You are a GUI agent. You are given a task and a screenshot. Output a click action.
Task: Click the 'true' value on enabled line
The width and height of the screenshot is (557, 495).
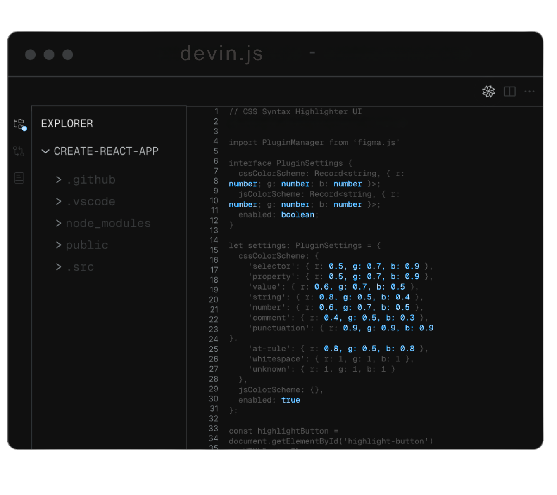290,400
